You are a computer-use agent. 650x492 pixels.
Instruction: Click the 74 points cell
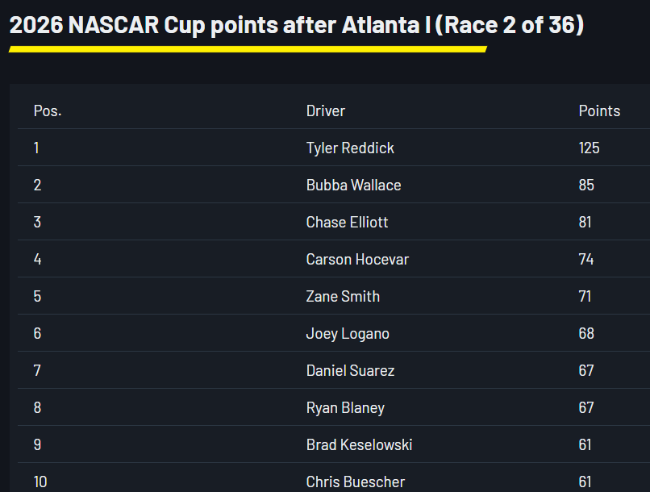[x=586, y=260]
